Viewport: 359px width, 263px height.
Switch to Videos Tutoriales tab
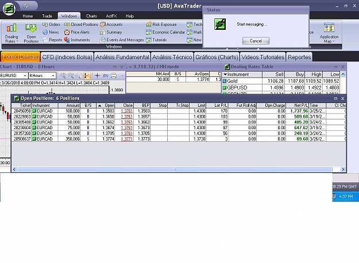pos(263,57)
